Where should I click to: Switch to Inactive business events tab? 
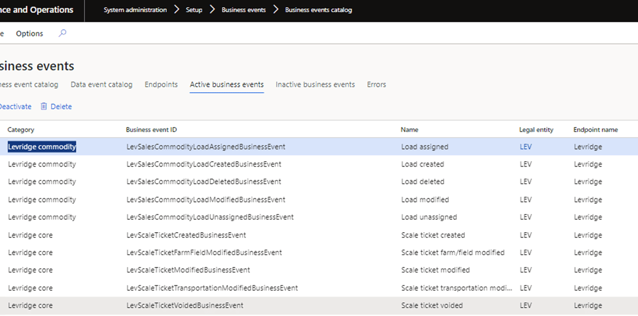(x=315, y=84)
